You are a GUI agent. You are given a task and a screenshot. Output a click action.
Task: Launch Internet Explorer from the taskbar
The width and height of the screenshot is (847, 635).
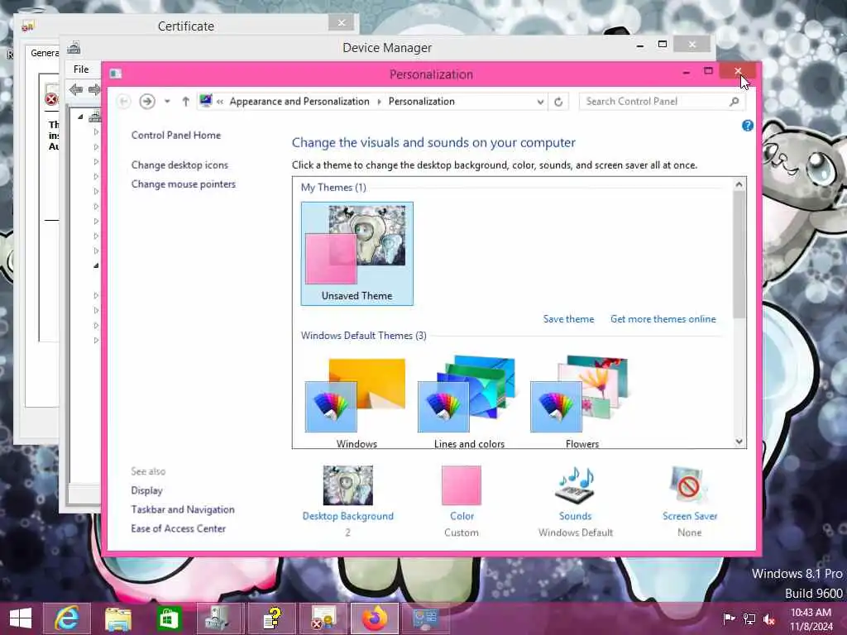pos(67,618)
